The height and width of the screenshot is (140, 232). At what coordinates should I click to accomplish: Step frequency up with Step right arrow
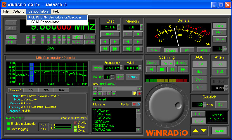(x=115, y=42)
